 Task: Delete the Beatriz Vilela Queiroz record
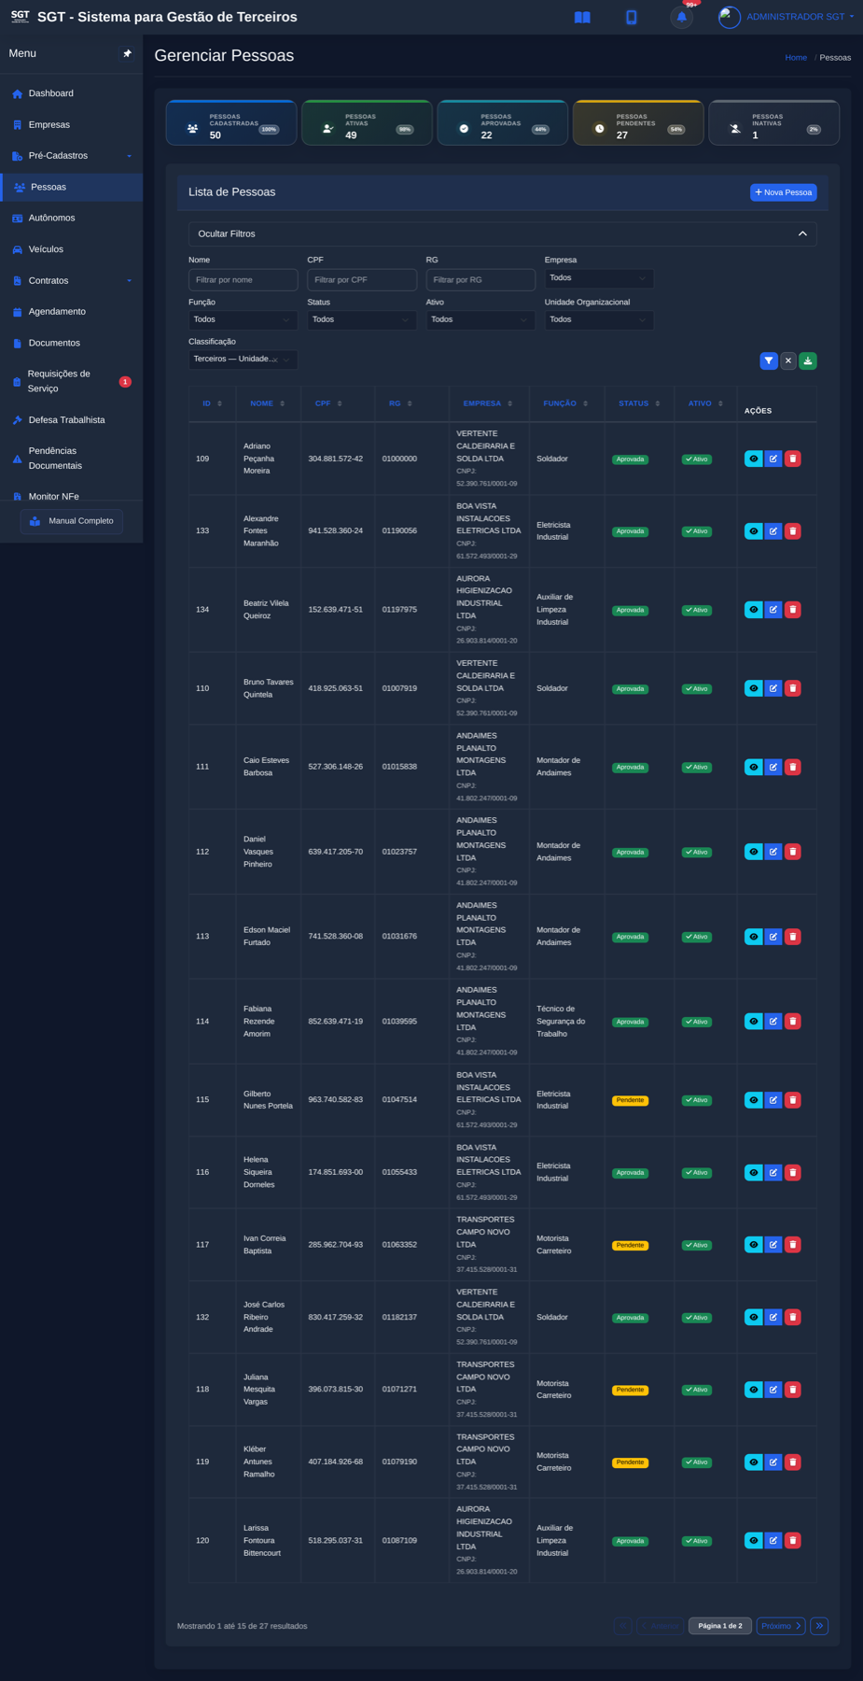tap(793, 610)
